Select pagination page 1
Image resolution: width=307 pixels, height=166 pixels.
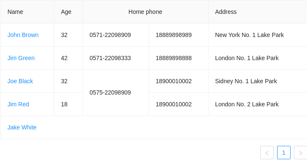click(284, 153)
